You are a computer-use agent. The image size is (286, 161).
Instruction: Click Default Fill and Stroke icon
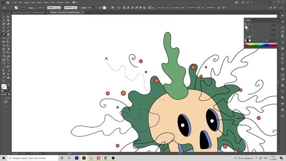pos(3,91)
